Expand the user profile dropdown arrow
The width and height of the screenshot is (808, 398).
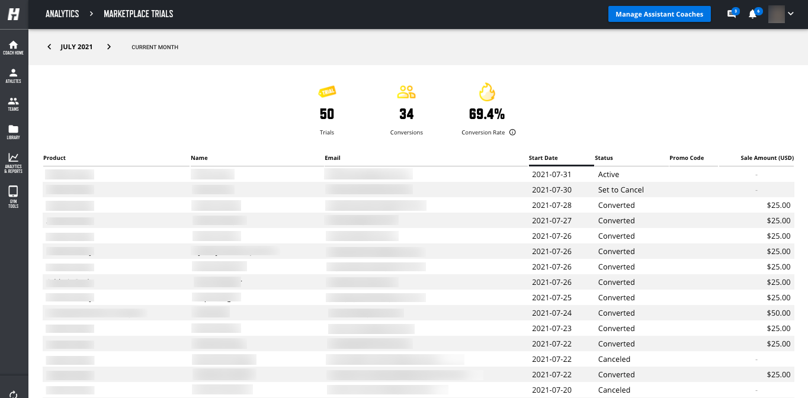tap(791, 14)
